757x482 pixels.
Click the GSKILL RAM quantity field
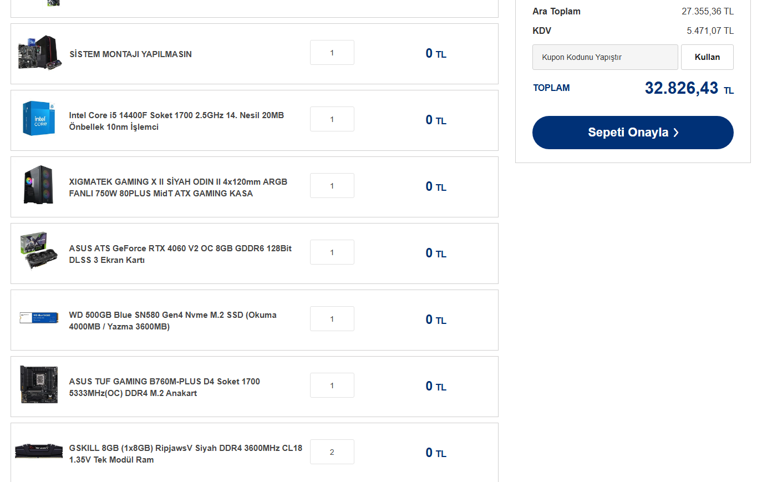click(332, 452)
